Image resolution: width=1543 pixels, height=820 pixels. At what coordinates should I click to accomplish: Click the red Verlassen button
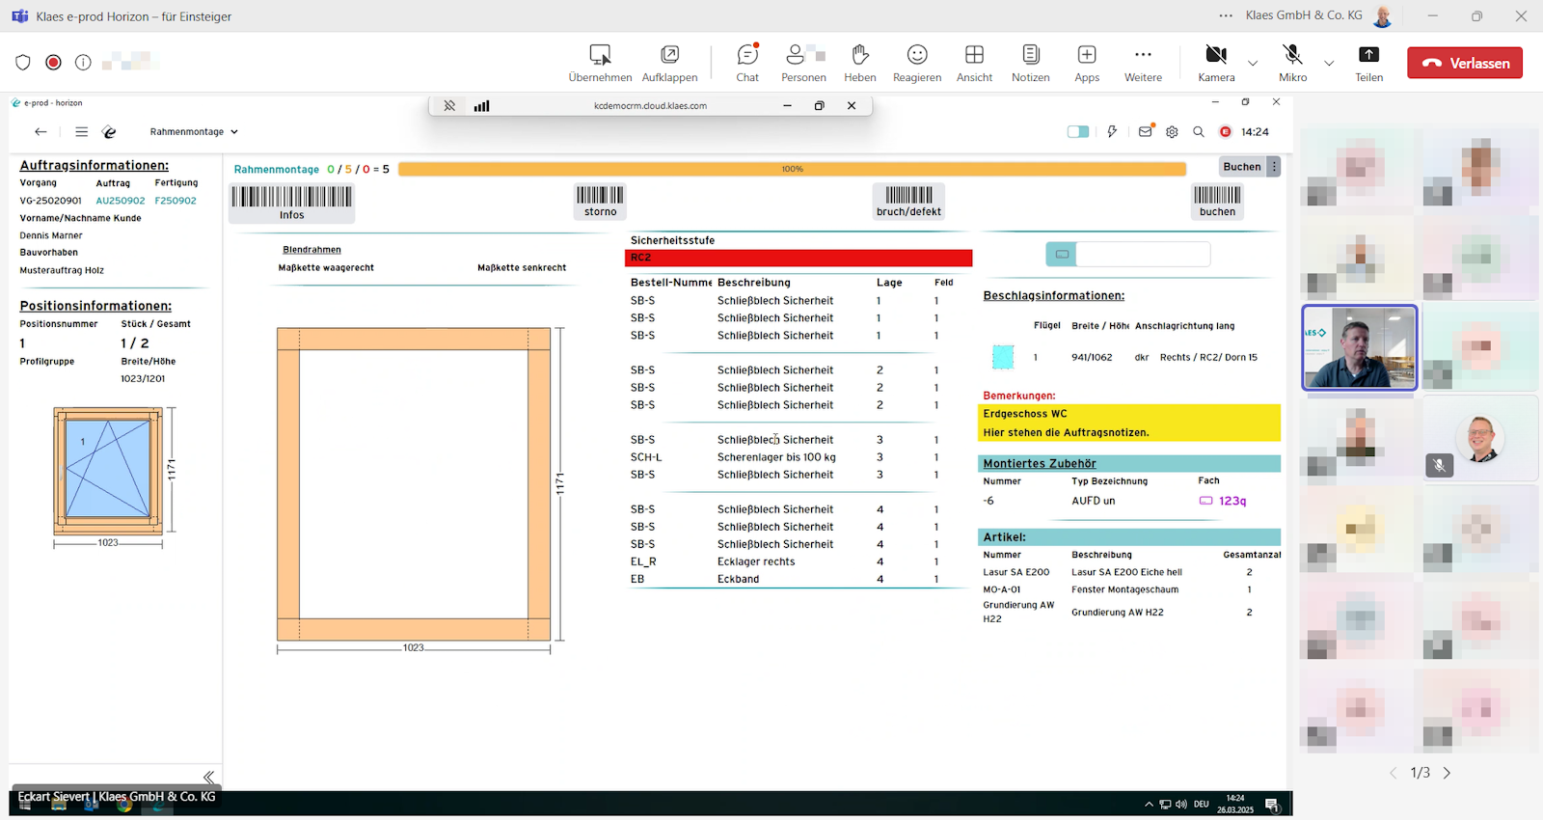coord(1465,63)
